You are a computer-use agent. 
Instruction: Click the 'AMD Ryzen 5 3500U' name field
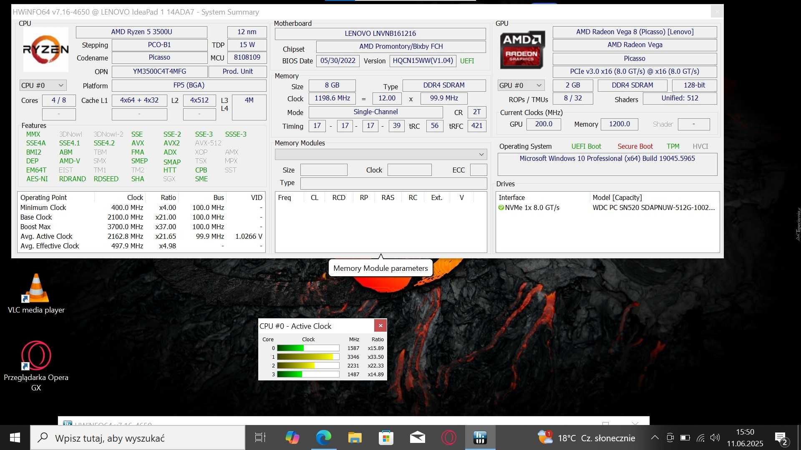(141, 32)
